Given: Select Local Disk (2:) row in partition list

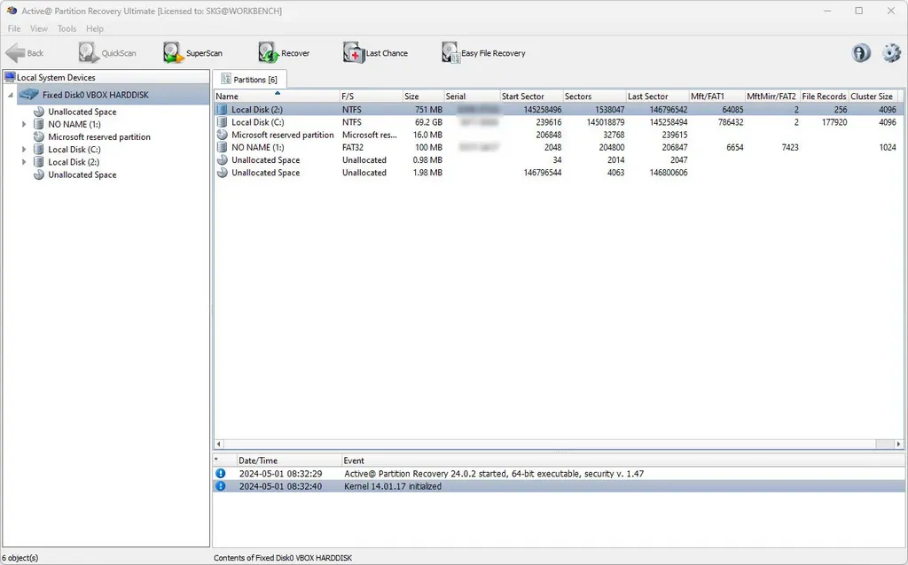Looking at the screenshot, I should (559, 109).
